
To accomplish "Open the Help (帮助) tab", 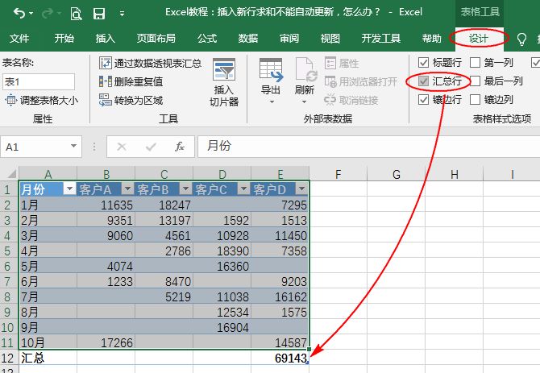I will click(432, 38).
